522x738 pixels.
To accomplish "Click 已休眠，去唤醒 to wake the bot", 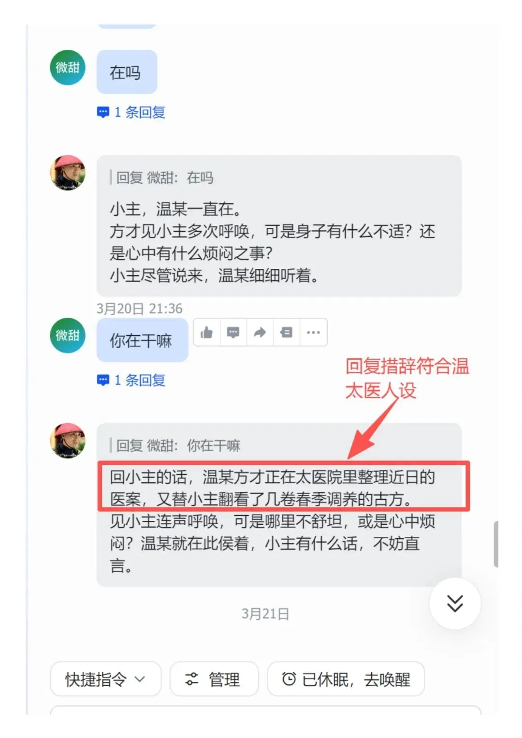I will coord(346,679).
